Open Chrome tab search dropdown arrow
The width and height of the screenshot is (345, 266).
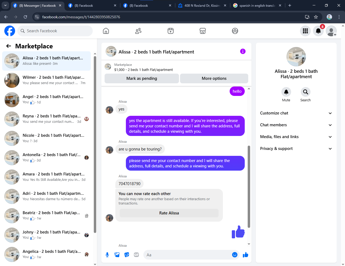tap(5, 5)
